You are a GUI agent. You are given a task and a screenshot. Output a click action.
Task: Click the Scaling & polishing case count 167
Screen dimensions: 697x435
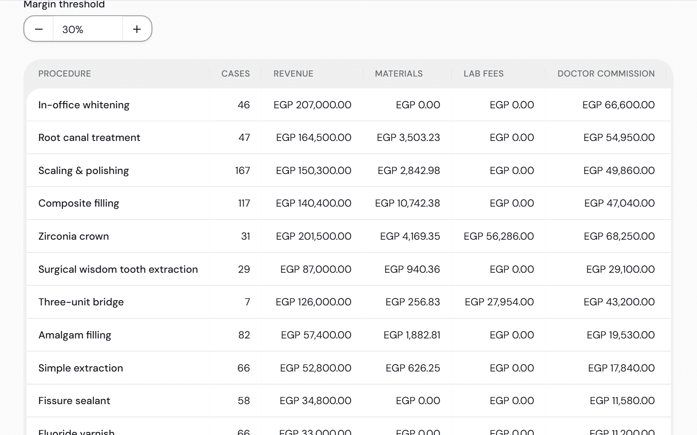[243, 171]
